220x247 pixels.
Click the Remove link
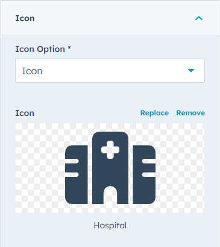pos(190,113)
